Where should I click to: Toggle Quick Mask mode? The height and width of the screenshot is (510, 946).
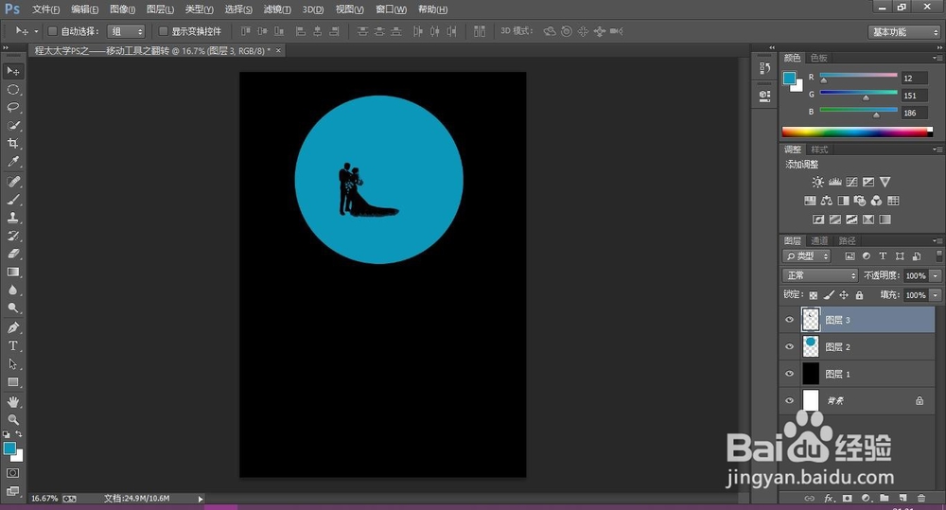click(x=12, y=473)
